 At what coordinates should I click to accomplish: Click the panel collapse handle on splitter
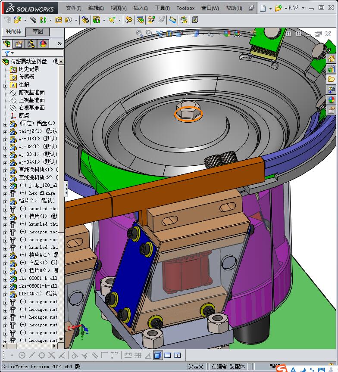point(66,189)
